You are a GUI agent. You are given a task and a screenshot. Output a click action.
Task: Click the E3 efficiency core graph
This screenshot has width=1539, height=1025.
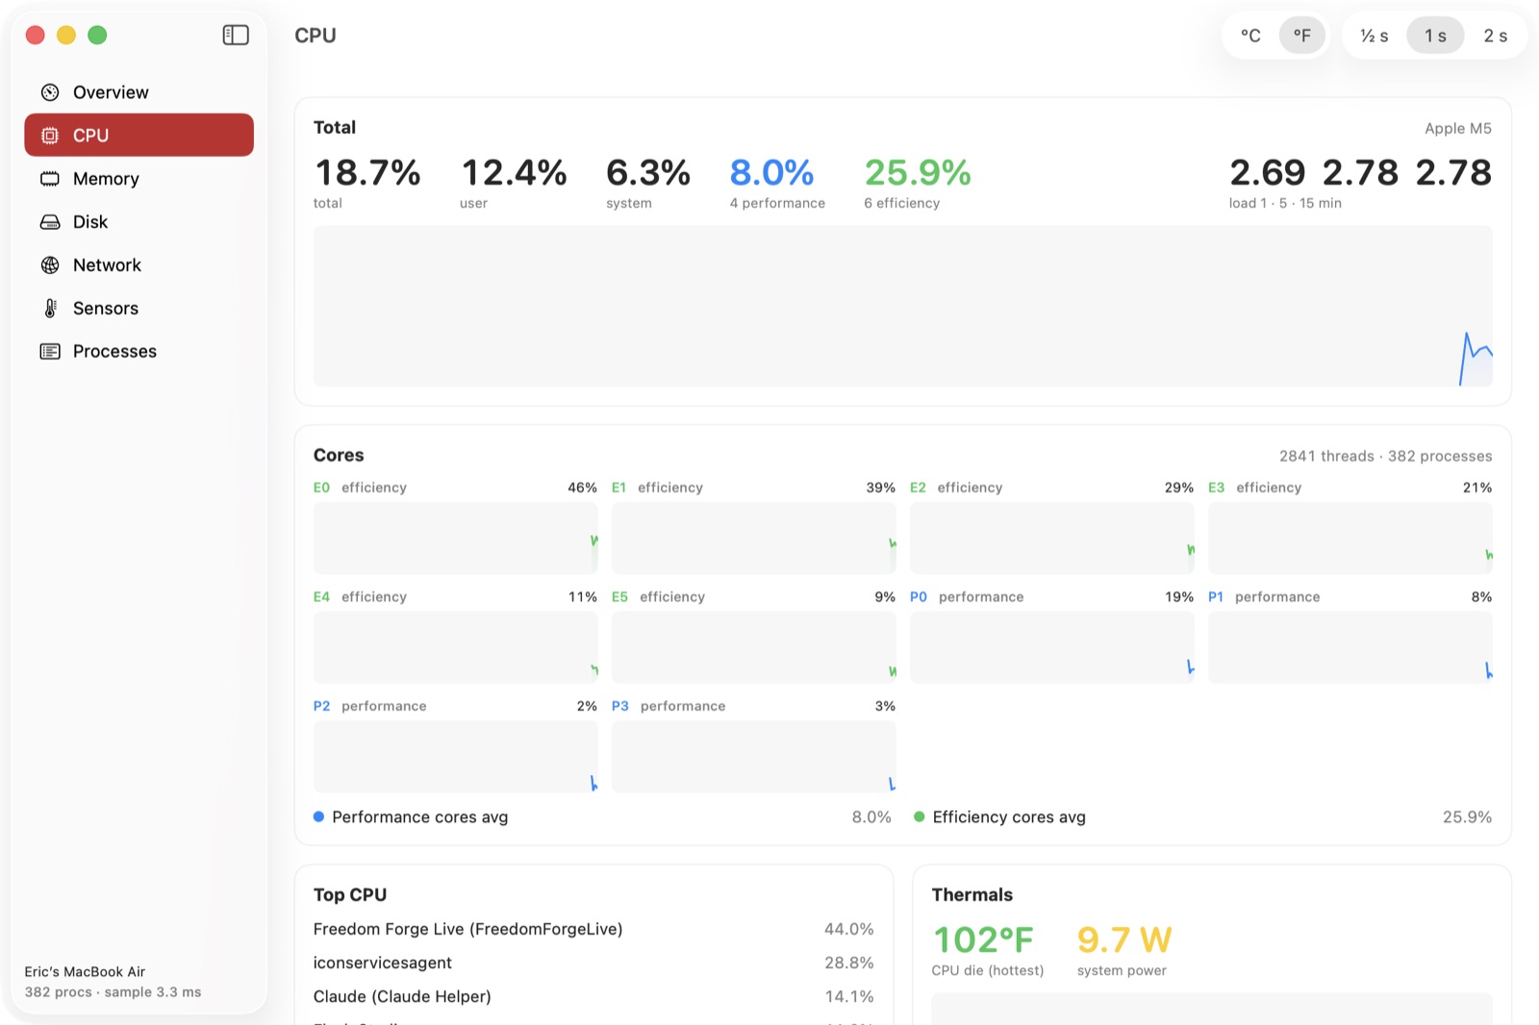coord(1350,538)
